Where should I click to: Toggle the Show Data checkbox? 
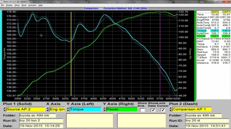[x=153, y=110]
